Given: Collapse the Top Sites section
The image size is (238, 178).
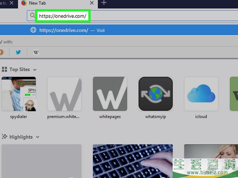Looking at the screenshot, I should 35,70.
